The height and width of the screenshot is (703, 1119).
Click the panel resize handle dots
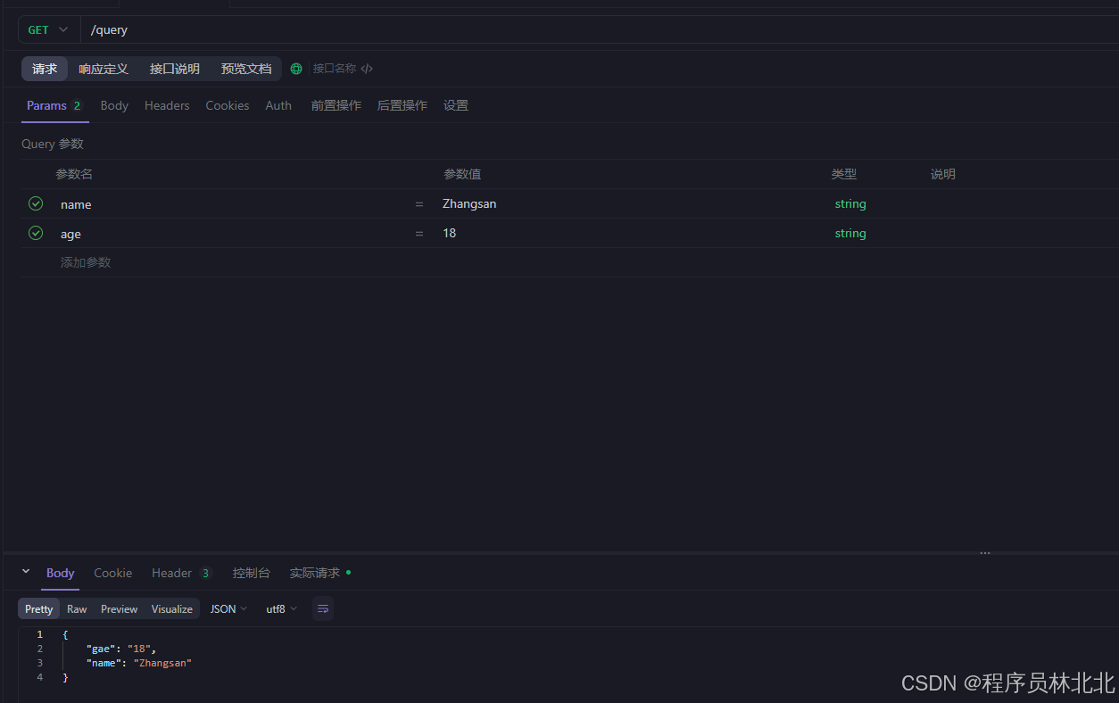985,553
